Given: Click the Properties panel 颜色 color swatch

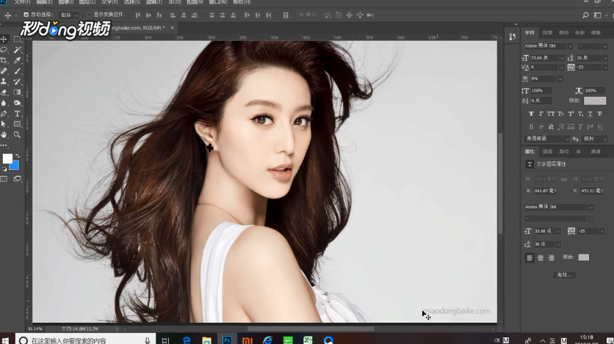Looking at the screenshot, I should click(x=583, y=257).
